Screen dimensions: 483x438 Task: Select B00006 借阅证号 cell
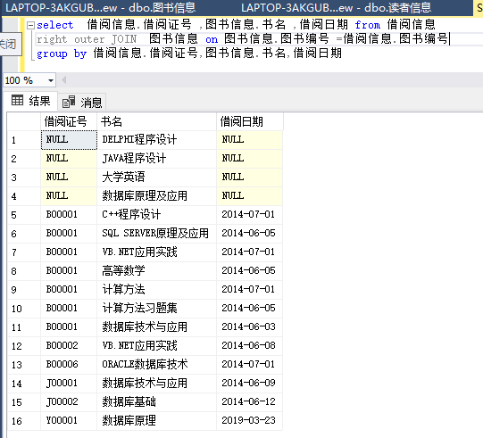tap(69, 365)
